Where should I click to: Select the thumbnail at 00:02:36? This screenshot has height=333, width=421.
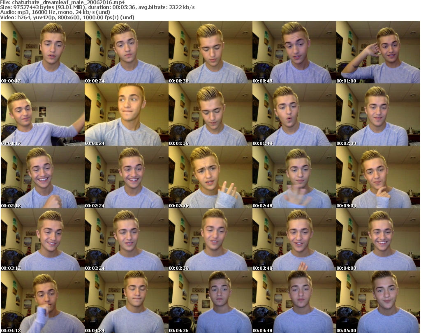click(210, 177)
